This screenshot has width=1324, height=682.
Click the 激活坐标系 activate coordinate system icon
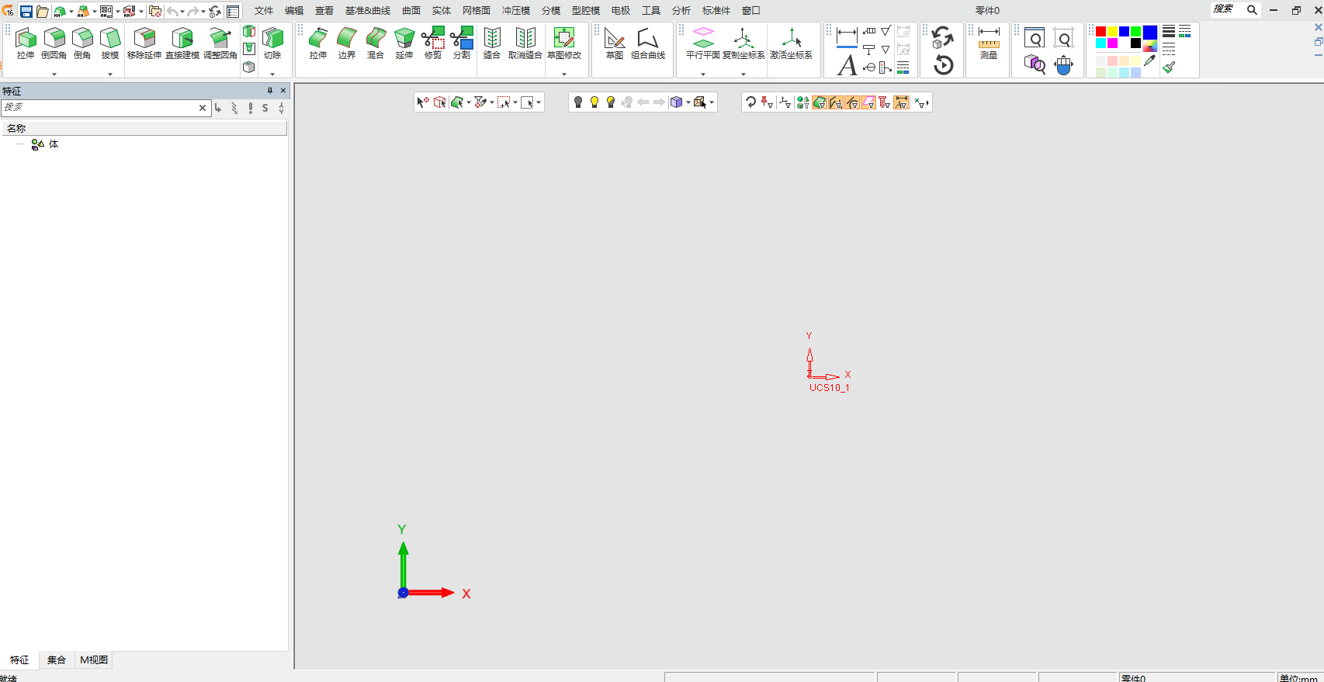coord(791,43)
